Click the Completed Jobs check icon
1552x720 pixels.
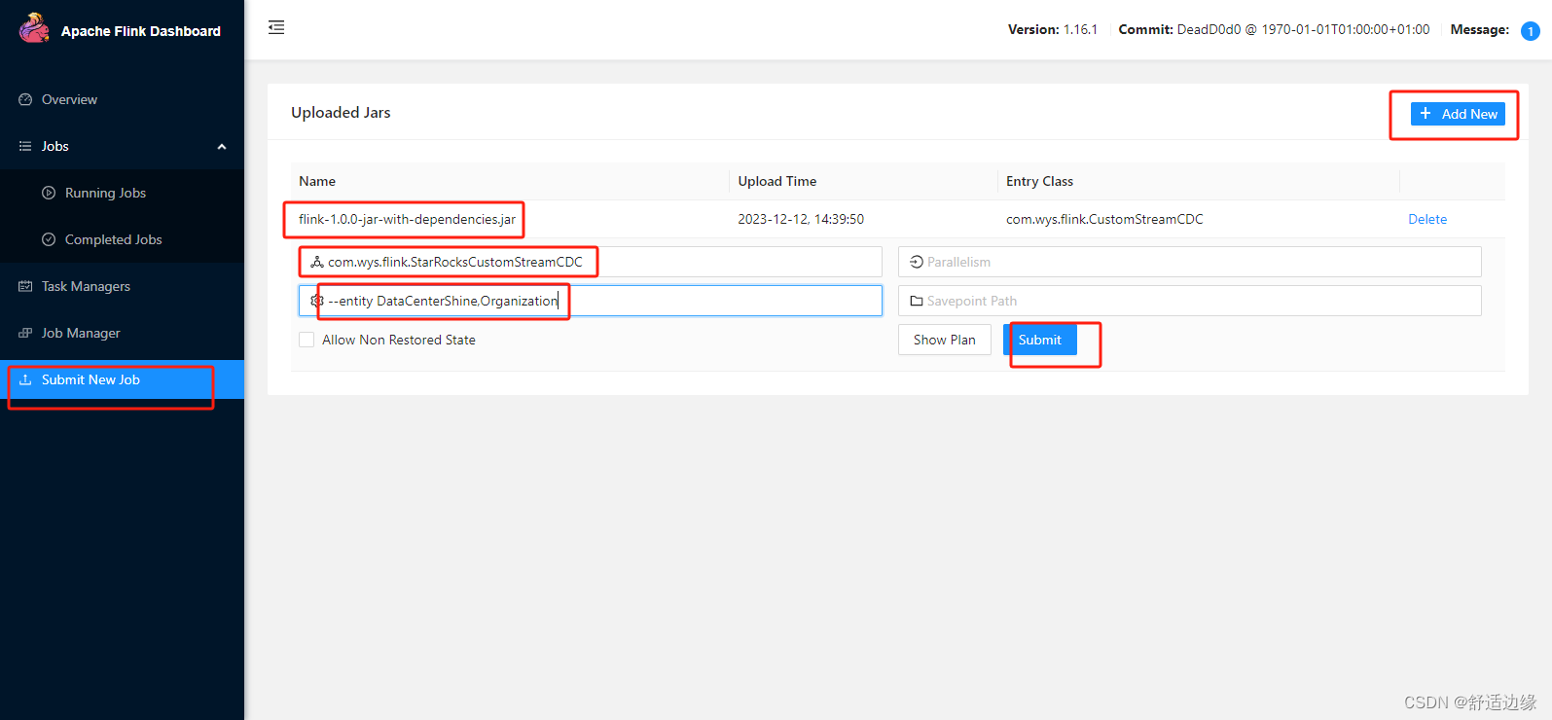pyautogui.click(x=49, y=239)
